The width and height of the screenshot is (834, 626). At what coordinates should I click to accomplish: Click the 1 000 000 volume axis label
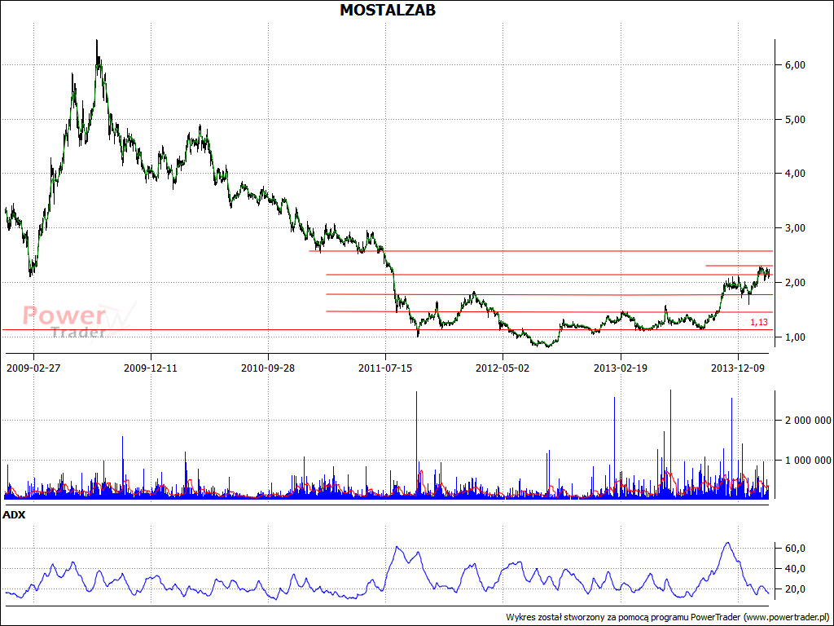[x=807, y=461]
